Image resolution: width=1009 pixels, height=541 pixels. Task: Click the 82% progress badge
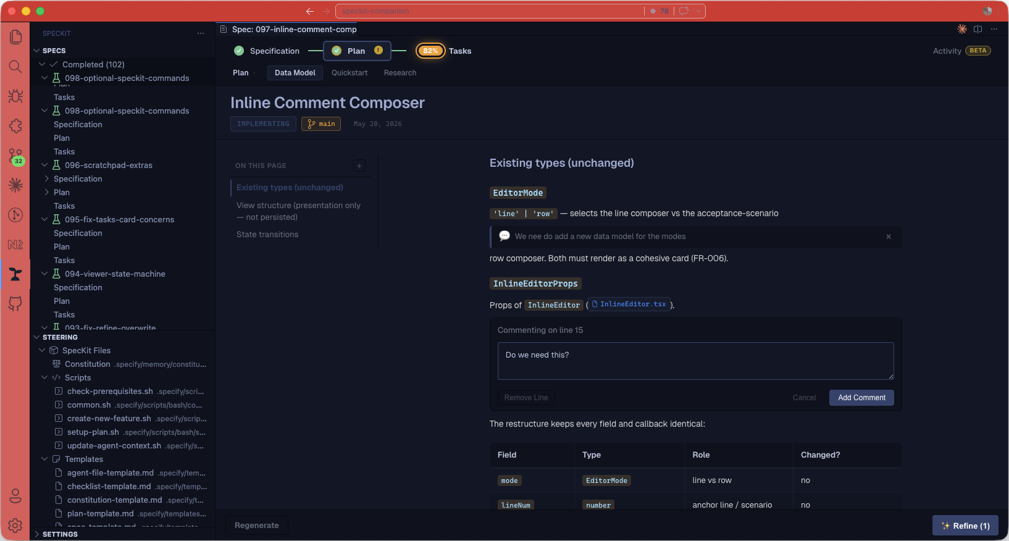(x=430, y=51)
